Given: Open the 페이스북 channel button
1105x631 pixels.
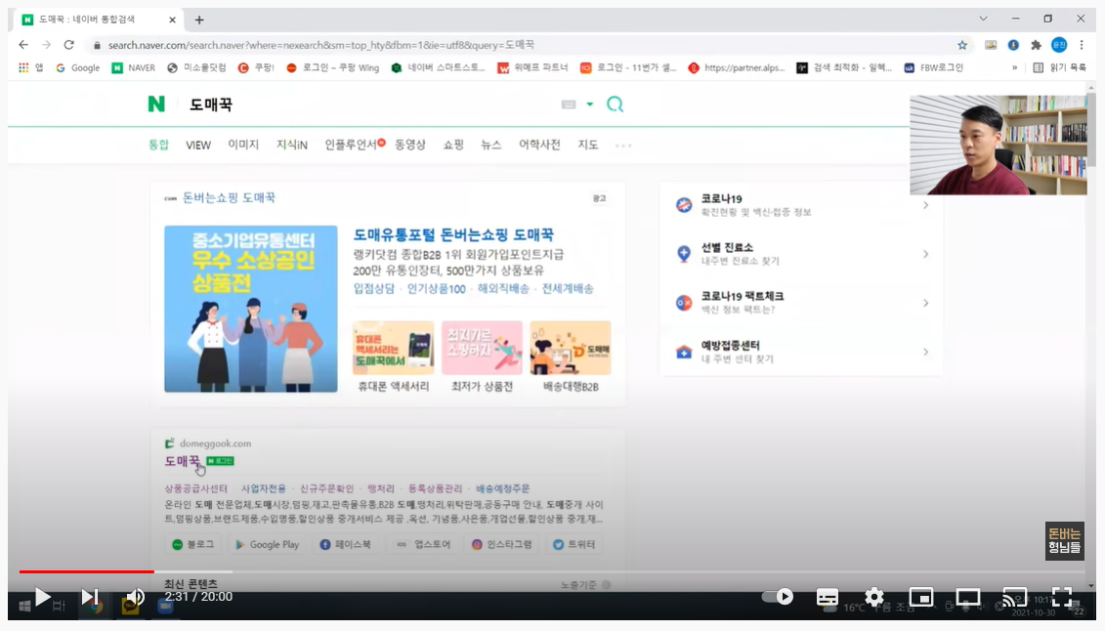Looking at the screenshot, I should pos(345,544).
